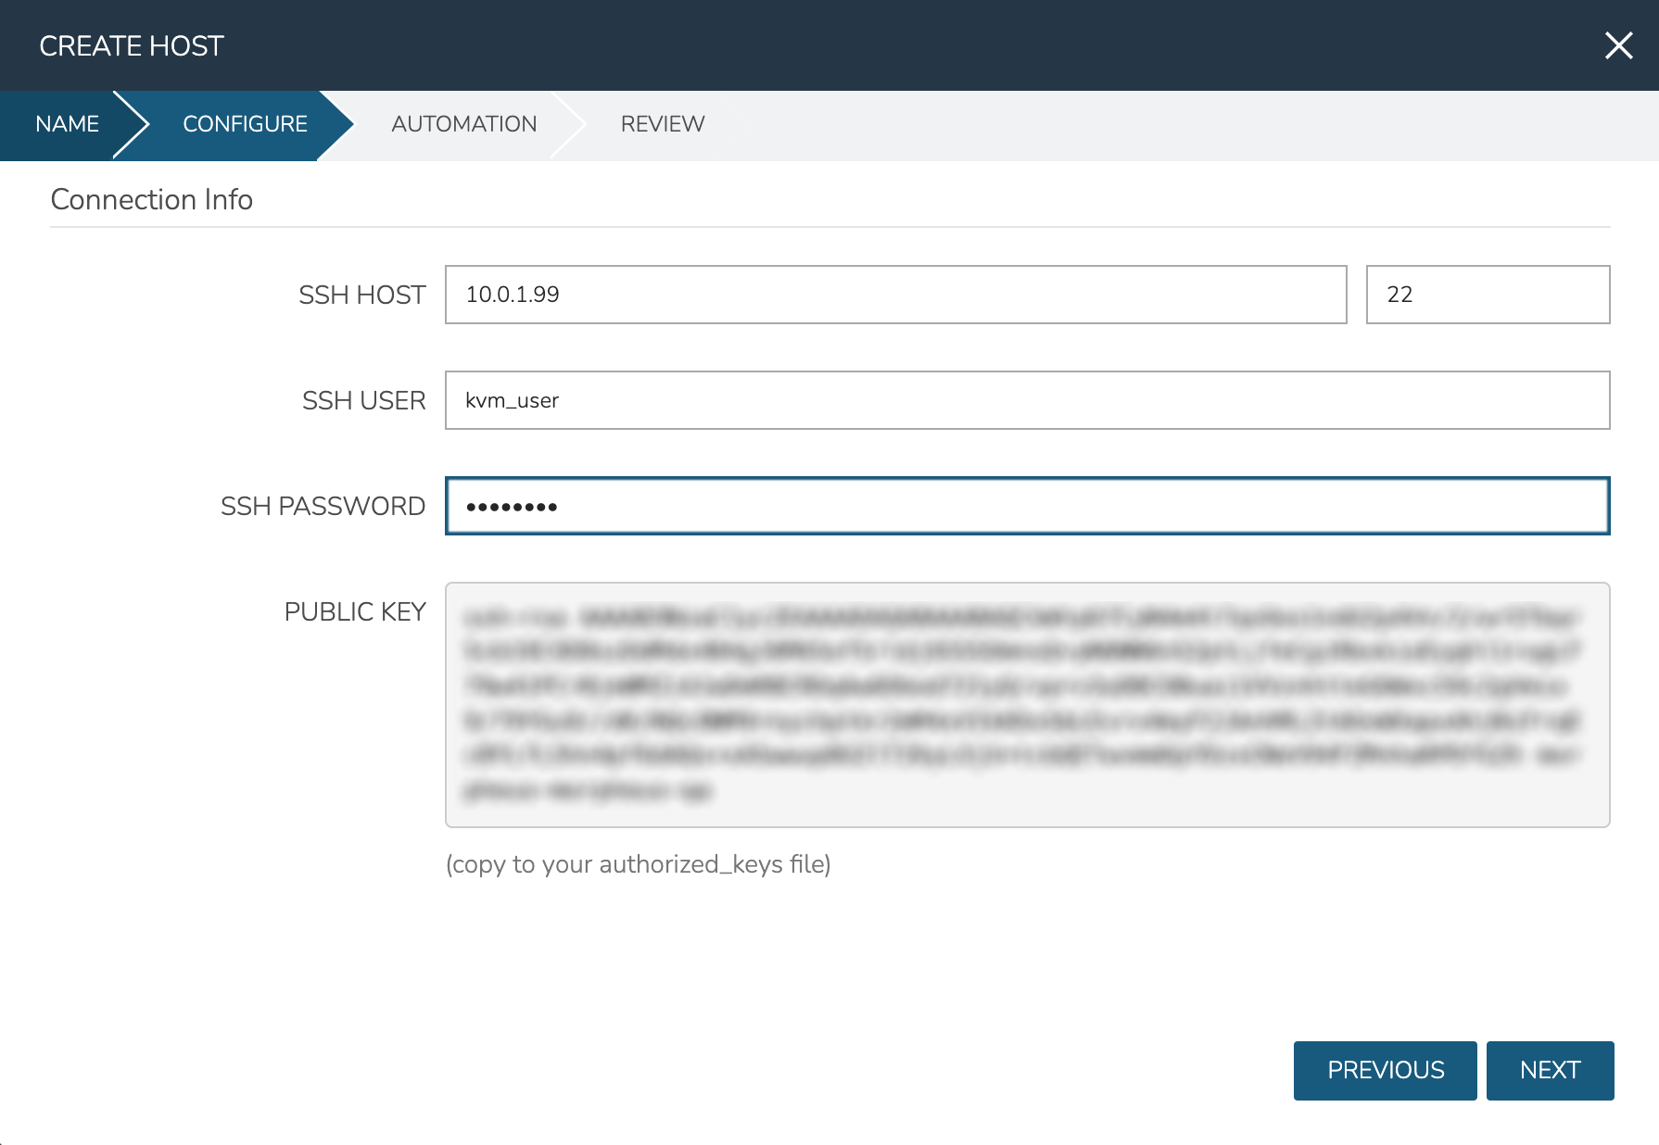This screenshot has height=1145, width=1659.
Task: Click the SSH HOST label
Action: click(x=361, y=295)
